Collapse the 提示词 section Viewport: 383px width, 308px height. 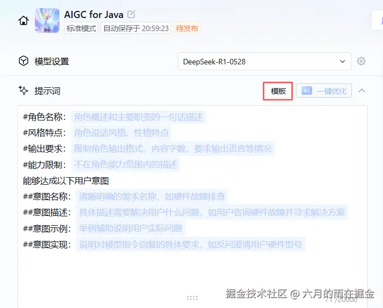[x=362, y=90]
